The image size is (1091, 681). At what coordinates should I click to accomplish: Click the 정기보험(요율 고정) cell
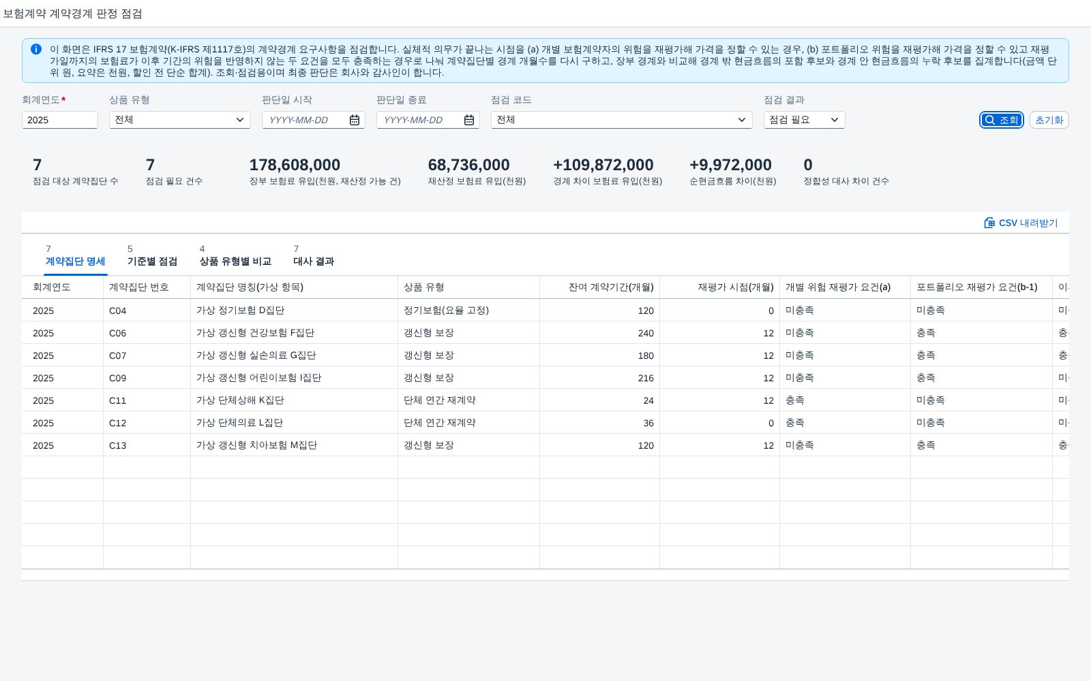pos(468,311)
